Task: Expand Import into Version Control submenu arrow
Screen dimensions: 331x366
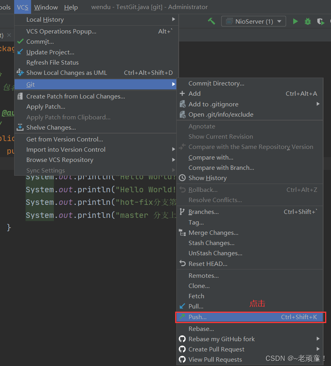Action: (x=174, y=149)
